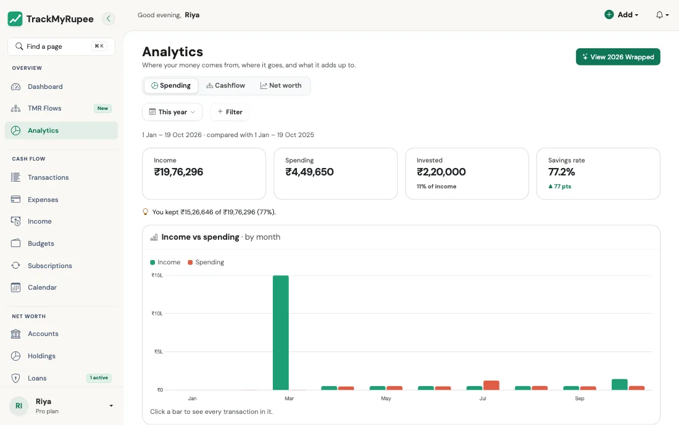Open the Budgets page

pyautogui.click(x=61, y=243)
